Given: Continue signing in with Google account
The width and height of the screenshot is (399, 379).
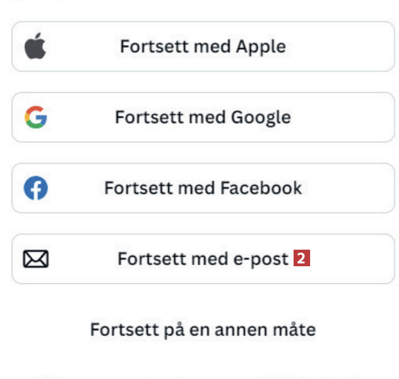Looking at the screenshot, I should tap(203, 117).
